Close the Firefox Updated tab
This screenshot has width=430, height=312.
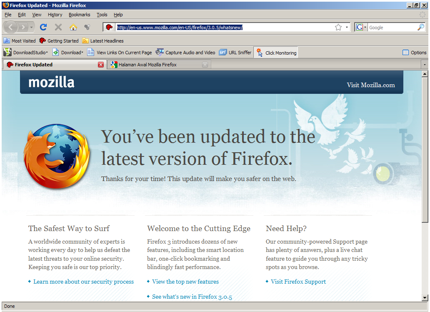point(101,65)
